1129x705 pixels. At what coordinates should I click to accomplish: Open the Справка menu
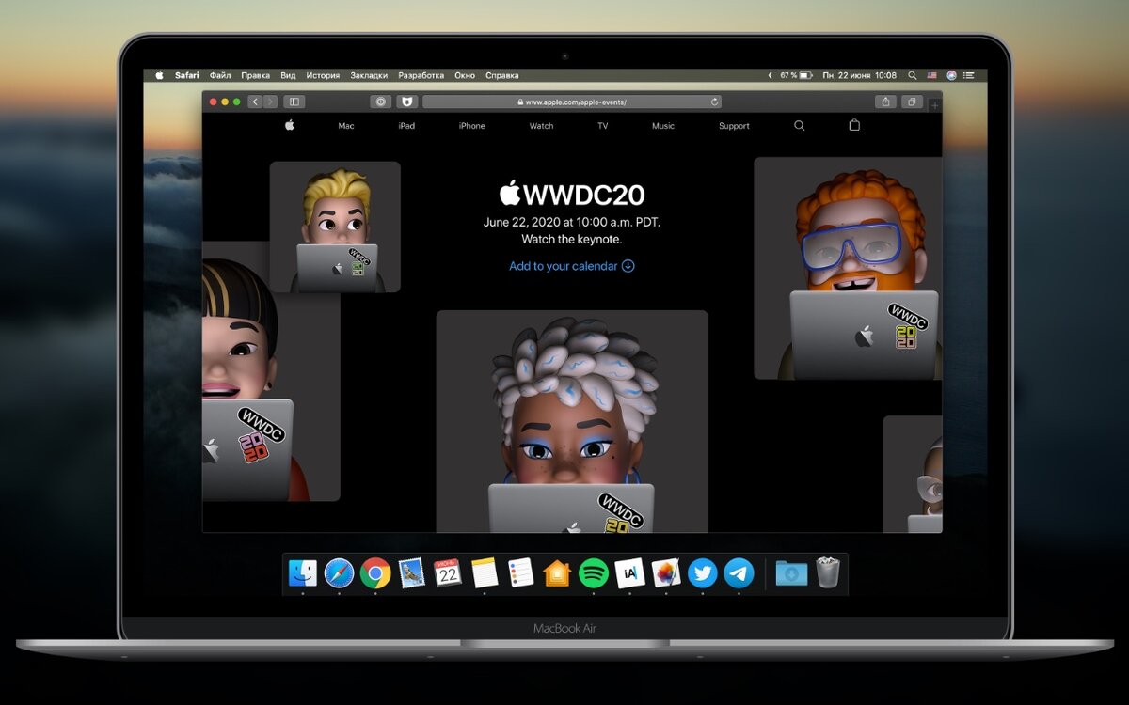501,75
